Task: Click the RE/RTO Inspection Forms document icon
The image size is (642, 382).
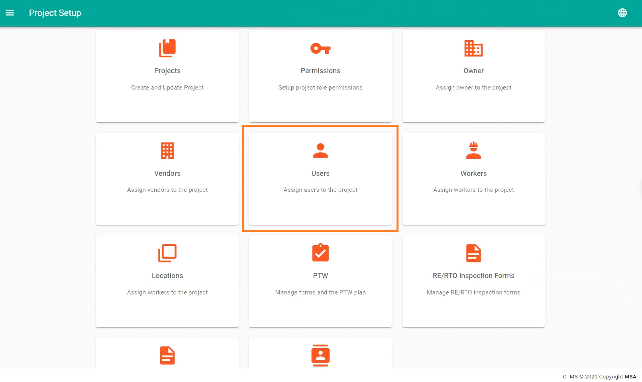Action: 473,253
